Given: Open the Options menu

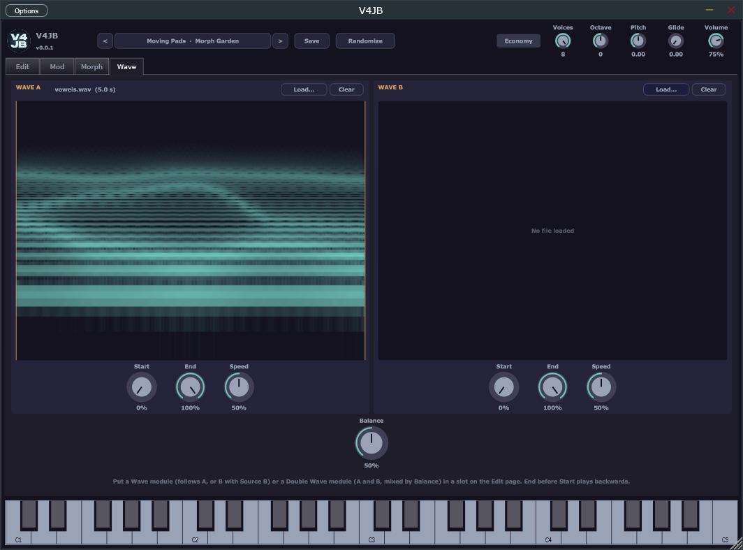Looking at the screenshot, I should click(x=27, y=10).
